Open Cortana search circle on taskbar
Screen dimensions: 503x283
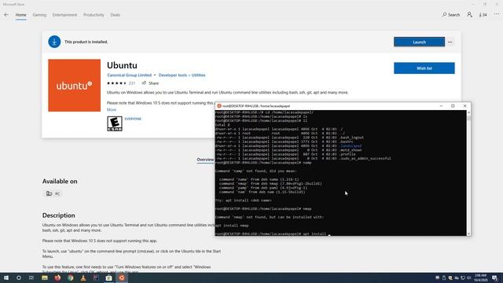(19, 277)
